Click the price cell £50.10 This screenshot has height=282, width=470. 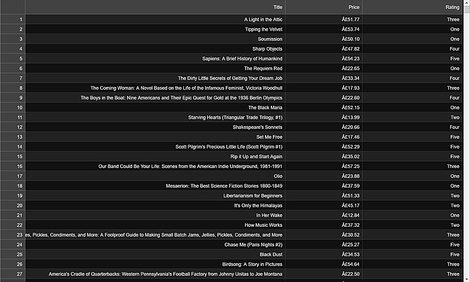pyautogui.click(x=324, y=39)
